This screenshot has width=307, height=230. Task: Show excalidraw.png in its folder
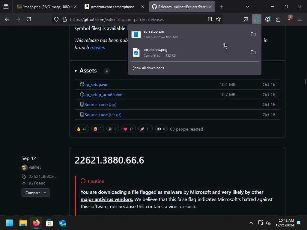pyautogui.click(x=253, y=52)
